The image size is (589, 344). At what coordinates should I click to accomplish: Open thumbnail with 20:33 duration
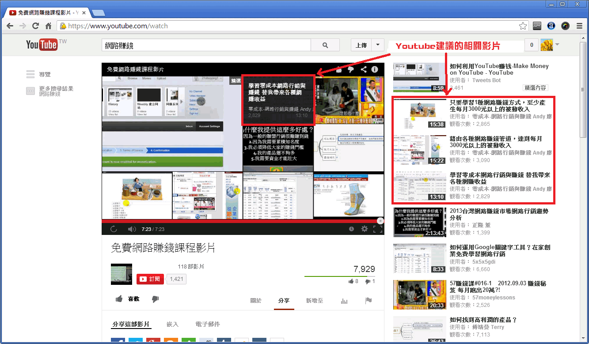[x=420, y=295]
